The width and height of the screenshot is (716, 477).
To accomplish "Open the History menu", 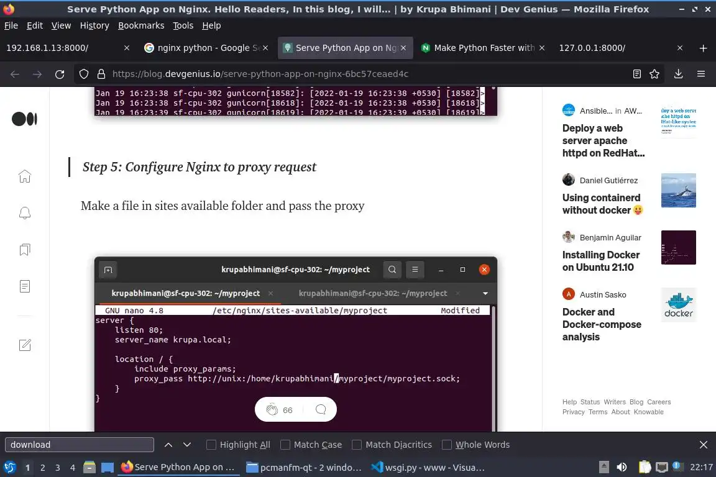I will [94, 25].
